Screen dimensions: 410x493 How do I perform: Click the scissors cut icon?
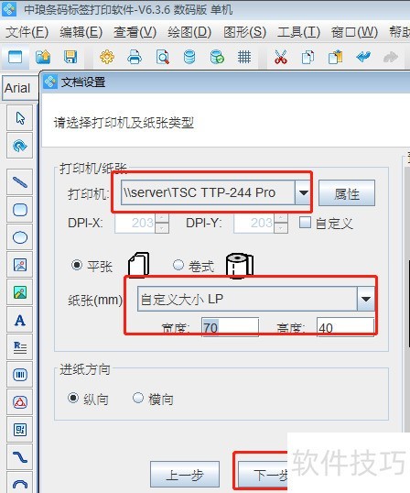click(281, 57)
